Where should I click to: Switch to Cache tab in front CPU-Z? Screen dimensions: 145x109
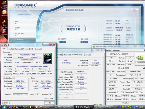(x=11, y=49)
